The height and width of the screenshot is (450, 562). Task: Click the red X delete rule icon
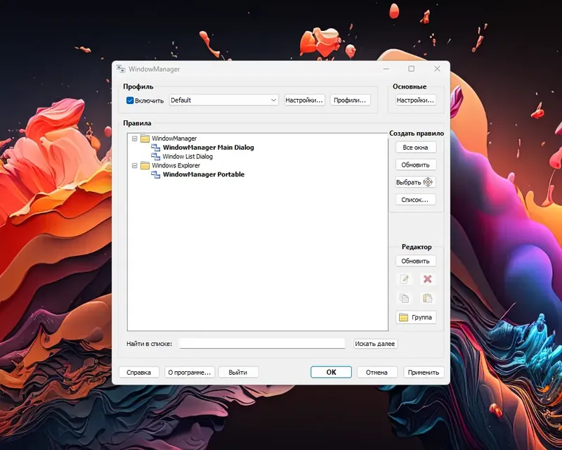428,278
